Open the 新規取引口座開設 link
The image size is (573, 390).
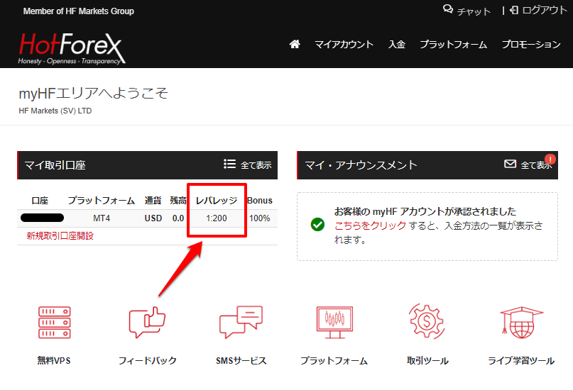60,235
